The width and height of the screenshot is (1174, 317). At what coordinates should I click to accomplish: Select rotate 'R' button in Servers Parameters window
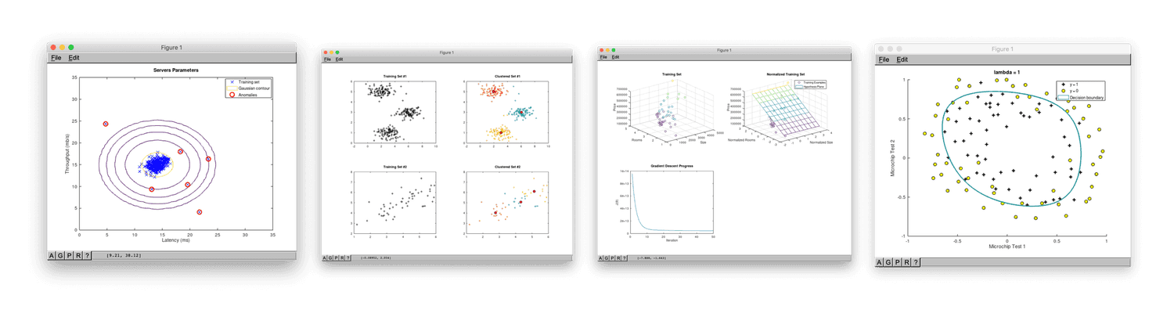(78, 255)
